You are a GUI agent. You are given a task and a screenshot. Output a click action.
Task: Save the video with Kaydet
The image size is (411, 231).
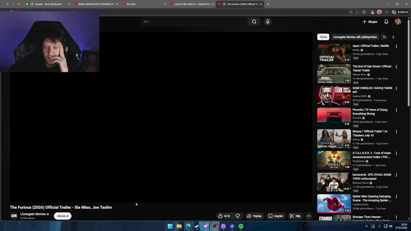point(275,216)
